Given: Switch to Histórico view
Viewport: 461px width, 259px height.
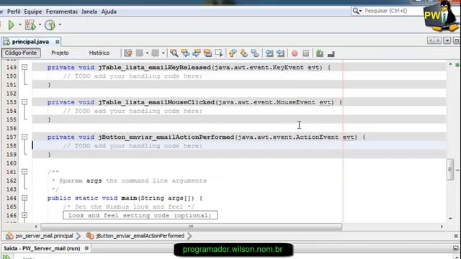Looking at the screenshot, I should [99, 53].
